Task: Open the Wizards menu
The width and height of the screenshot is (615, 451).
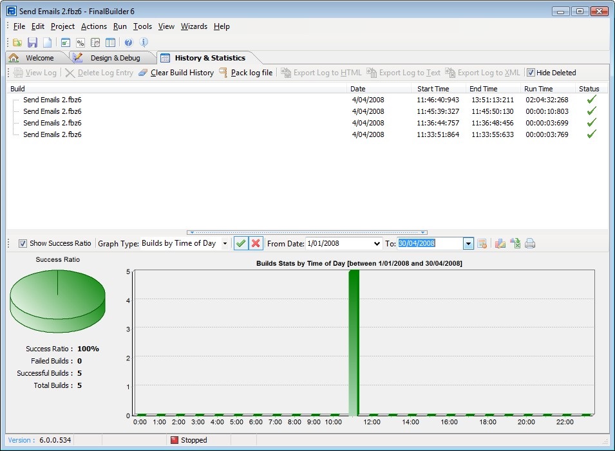Action: point(194,26)
